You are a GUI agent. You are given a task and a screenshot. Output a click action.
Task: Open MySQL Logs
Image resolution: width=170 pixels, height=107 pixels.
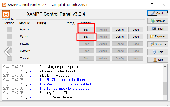(x=136, y=37)
